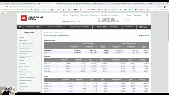Click home icon in breadcrumb
Screen dimensions: 169x95
coord(44,33)
